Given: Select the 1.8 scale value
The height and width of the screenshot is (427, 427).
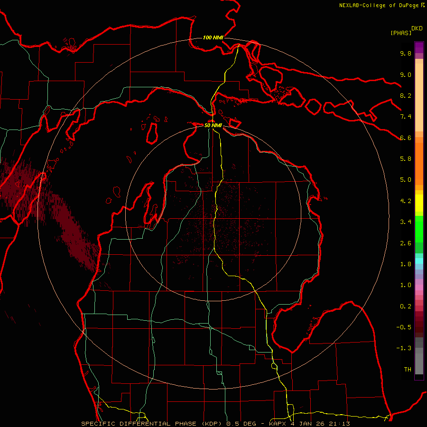Looking at the screenshot, I should [x=406, y=264].
